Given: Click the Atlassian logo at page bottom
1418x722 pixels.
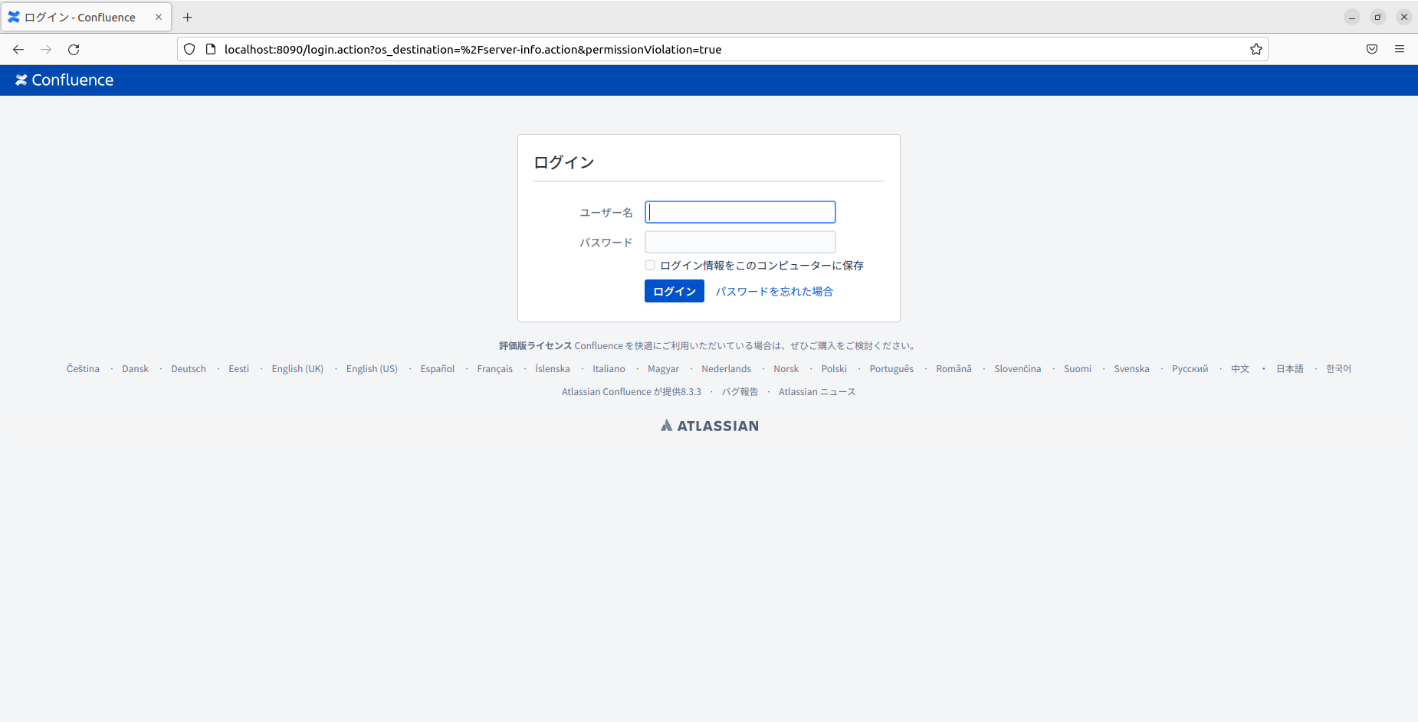Looking at the screenshot, I should tap(708, 425).
